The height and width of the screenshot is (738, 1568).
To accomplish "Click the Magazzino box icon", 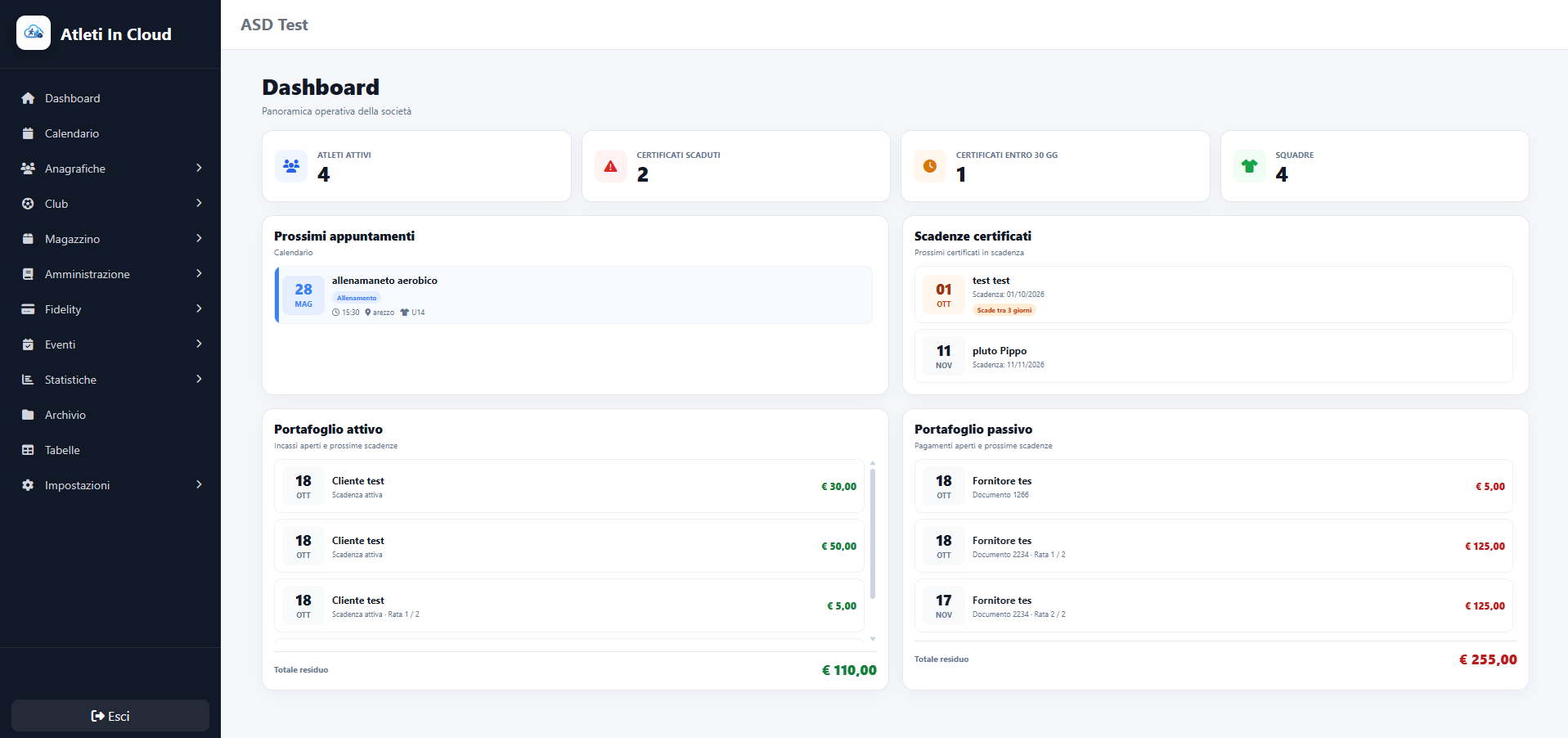I will pyautogui.click(x=28, y=239).
